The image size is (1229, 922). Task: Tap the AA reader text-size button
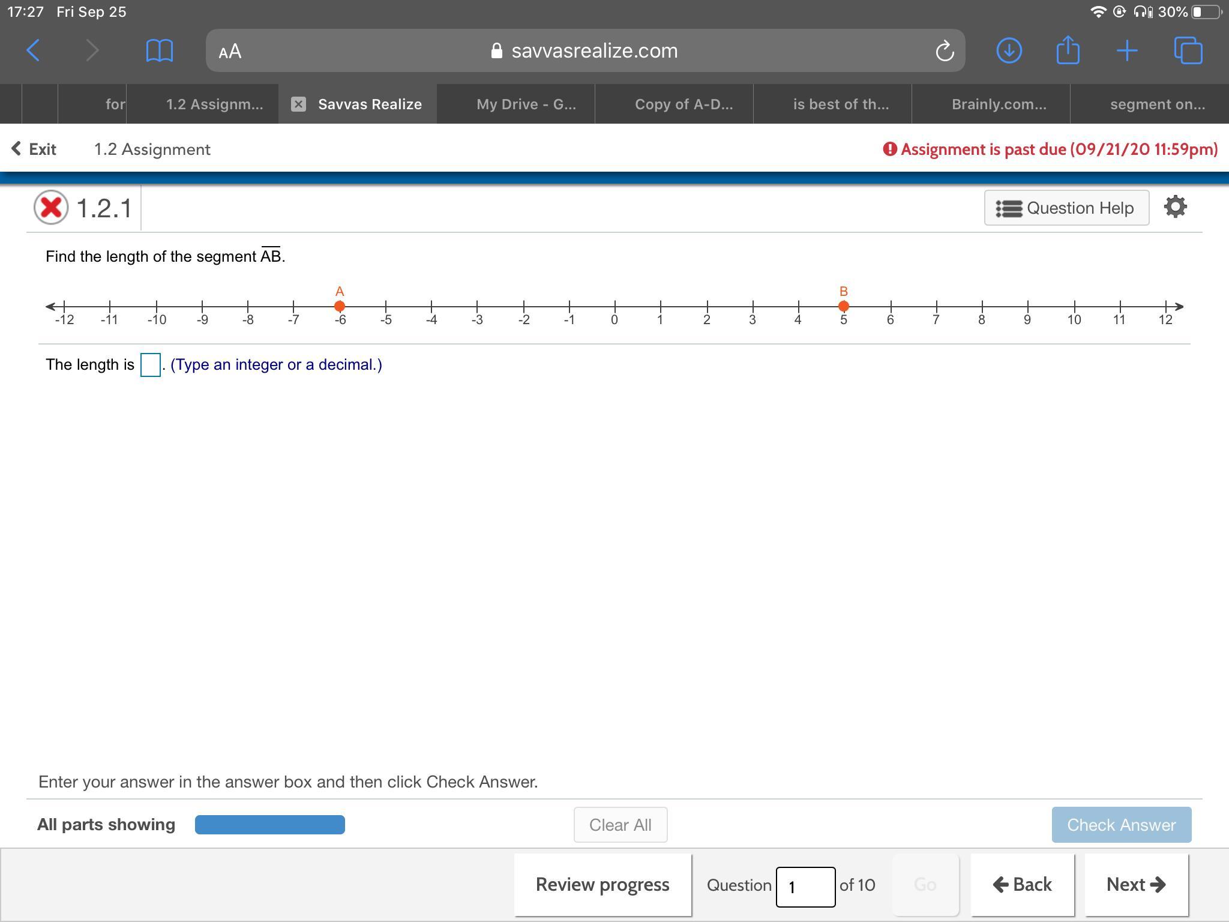[x=230, y=51]
